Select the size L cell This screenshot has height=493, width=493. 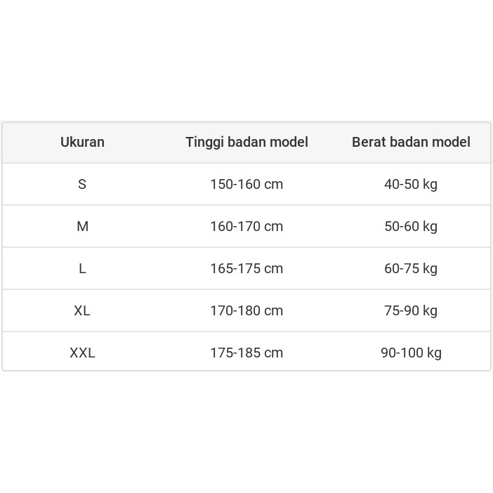pyautogui.click(x=82, y=268)
